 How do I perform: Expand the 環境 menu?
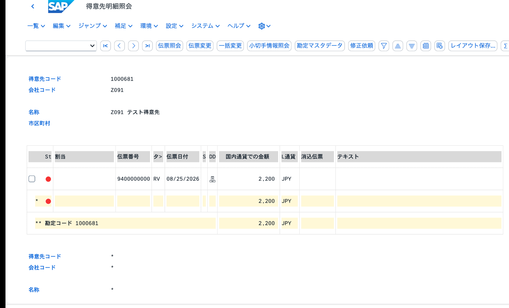[149, 26]
